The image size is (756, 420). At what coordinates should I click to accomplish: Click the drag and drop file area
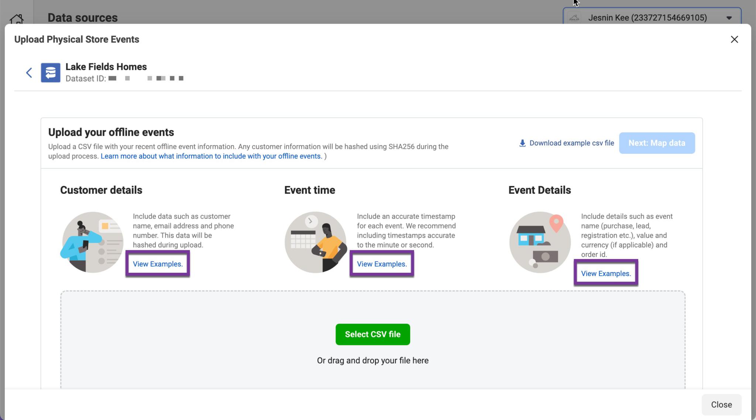[x=372, y=360]
